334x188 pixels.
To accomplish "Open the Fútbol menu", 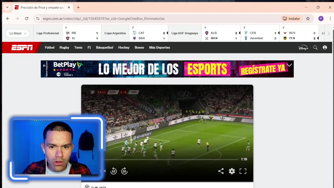I will click(x=50, y=48).
